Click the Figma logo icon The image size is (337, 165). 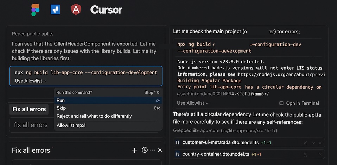(35, 10)
